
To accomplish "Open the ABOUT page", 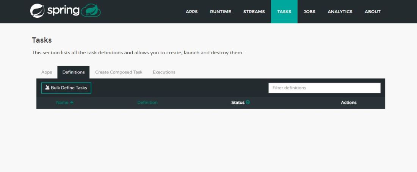I will coord(372,12).
